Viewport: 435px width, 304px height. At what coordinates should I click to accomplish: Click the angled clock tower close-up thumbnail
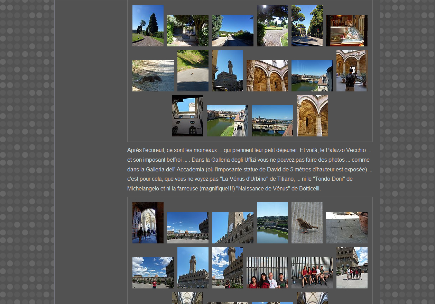[x=232, y=228]
